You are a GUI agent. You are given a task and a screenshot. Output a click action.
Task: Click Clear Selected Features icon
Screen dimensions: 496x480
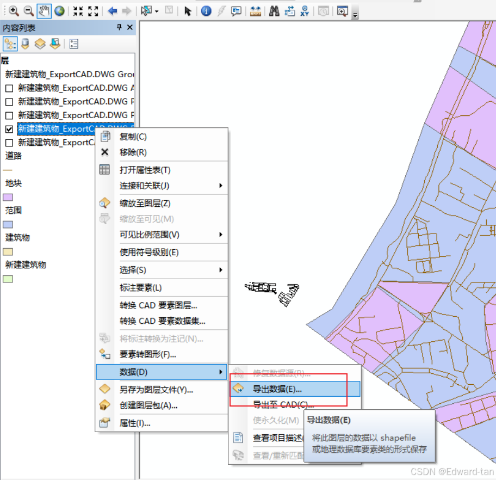coord(169,11)
